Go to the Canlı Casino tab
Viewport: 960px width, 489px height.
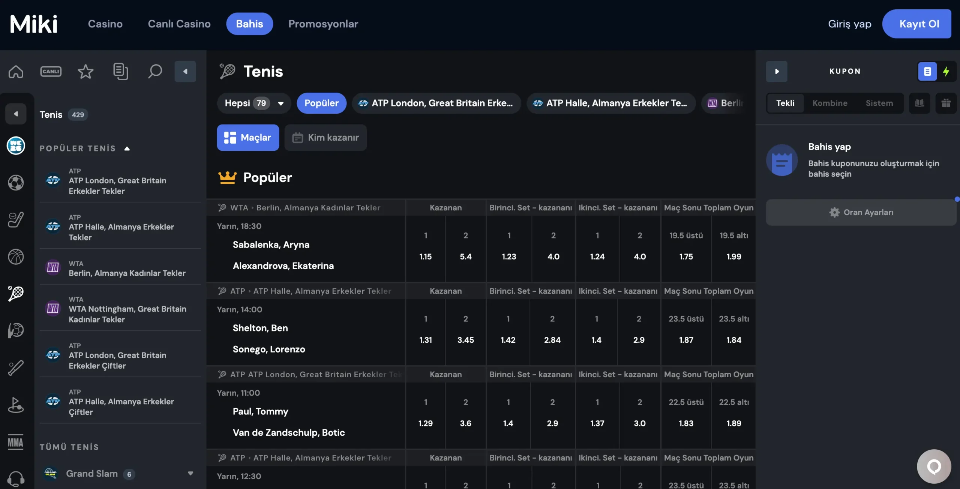tap(179, 24)
